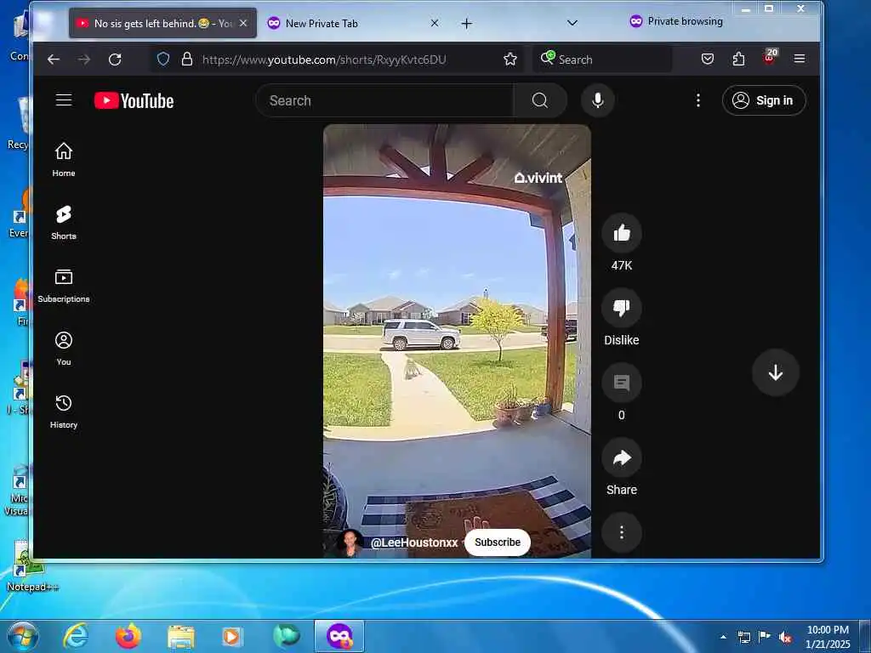
Task: Pause the Short by clicking the video
Action: (457, 333)
